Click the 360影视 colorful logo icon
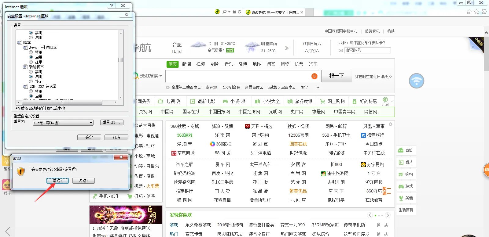This screenshot has width=489, height=237. pyautogui.click(x=212, y=144)
